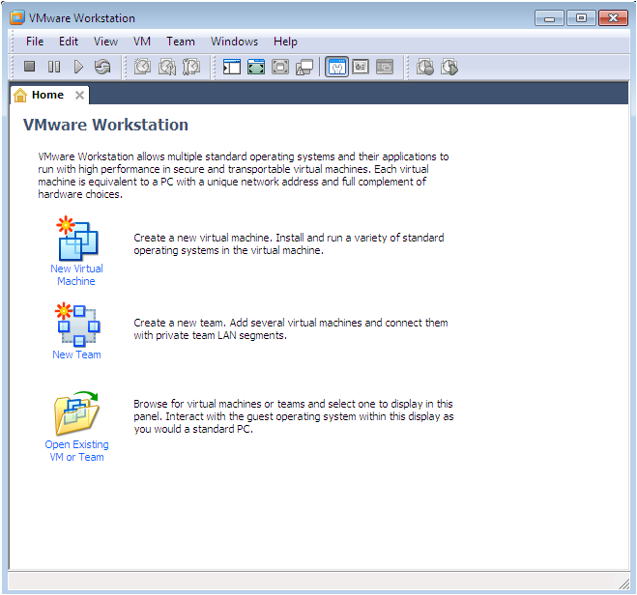Click the Record stop-dot clock icon
The image size is (637, 595).
click(x=425, y=67)
